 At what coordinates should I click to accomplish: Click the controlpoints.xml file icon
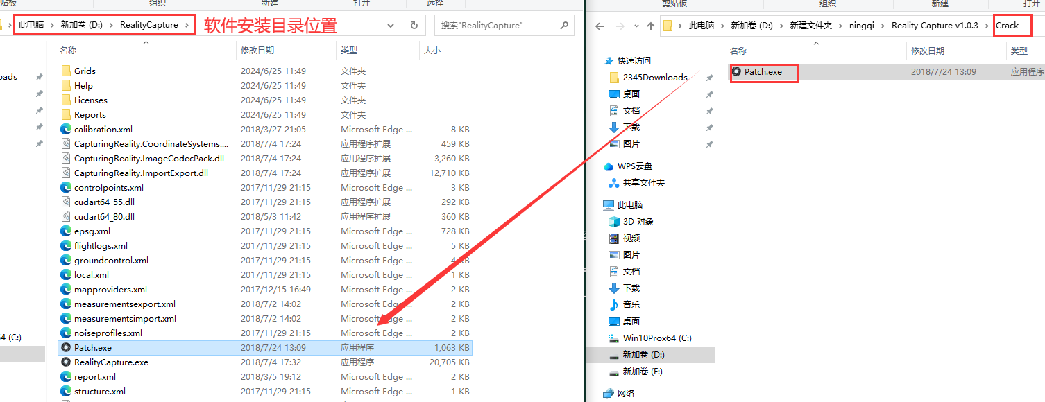(x=66, y=187)
